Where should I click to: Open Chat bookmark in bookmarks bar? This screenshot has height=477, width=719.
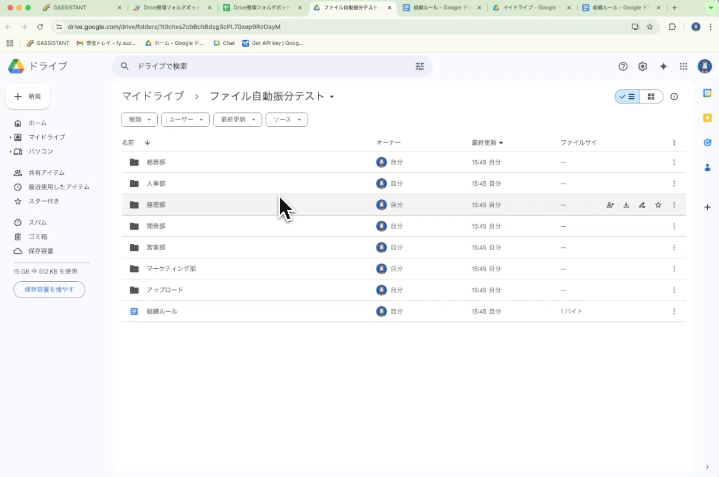tap(224, 43)
